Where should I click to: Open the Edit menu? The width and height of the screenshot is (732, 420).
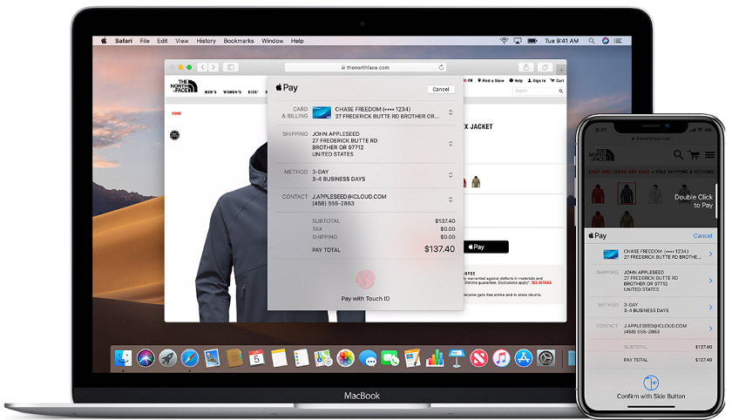tap(162, 41)
